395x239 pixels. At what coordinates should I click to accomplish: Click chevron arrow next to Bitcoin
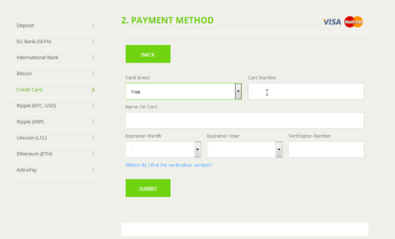[93, 74]
